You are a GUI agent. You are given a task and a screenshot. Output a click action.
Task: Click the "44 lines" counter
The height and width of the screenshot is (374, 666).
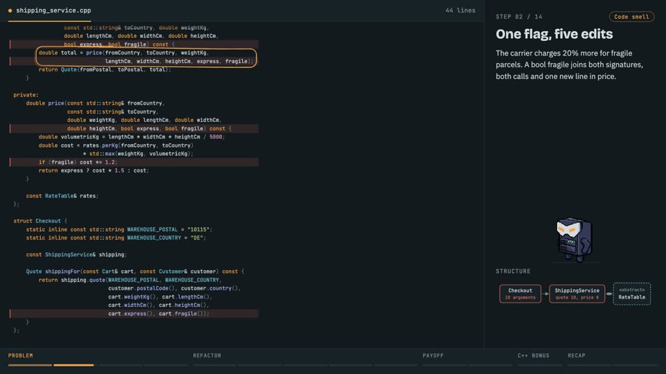coord(461,10)
